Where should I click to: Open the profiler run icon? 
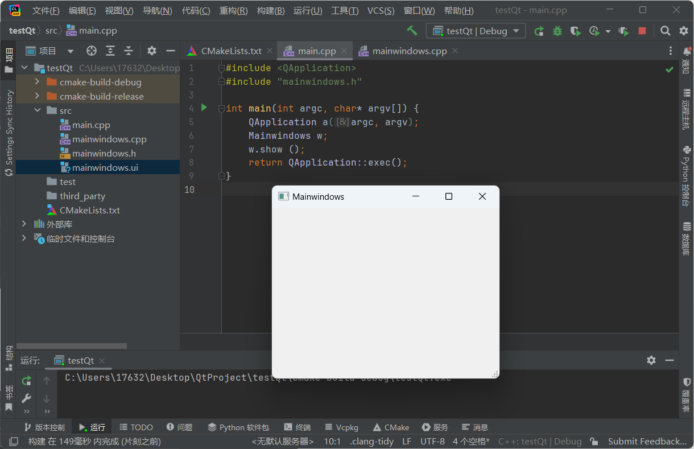(594, 31)
